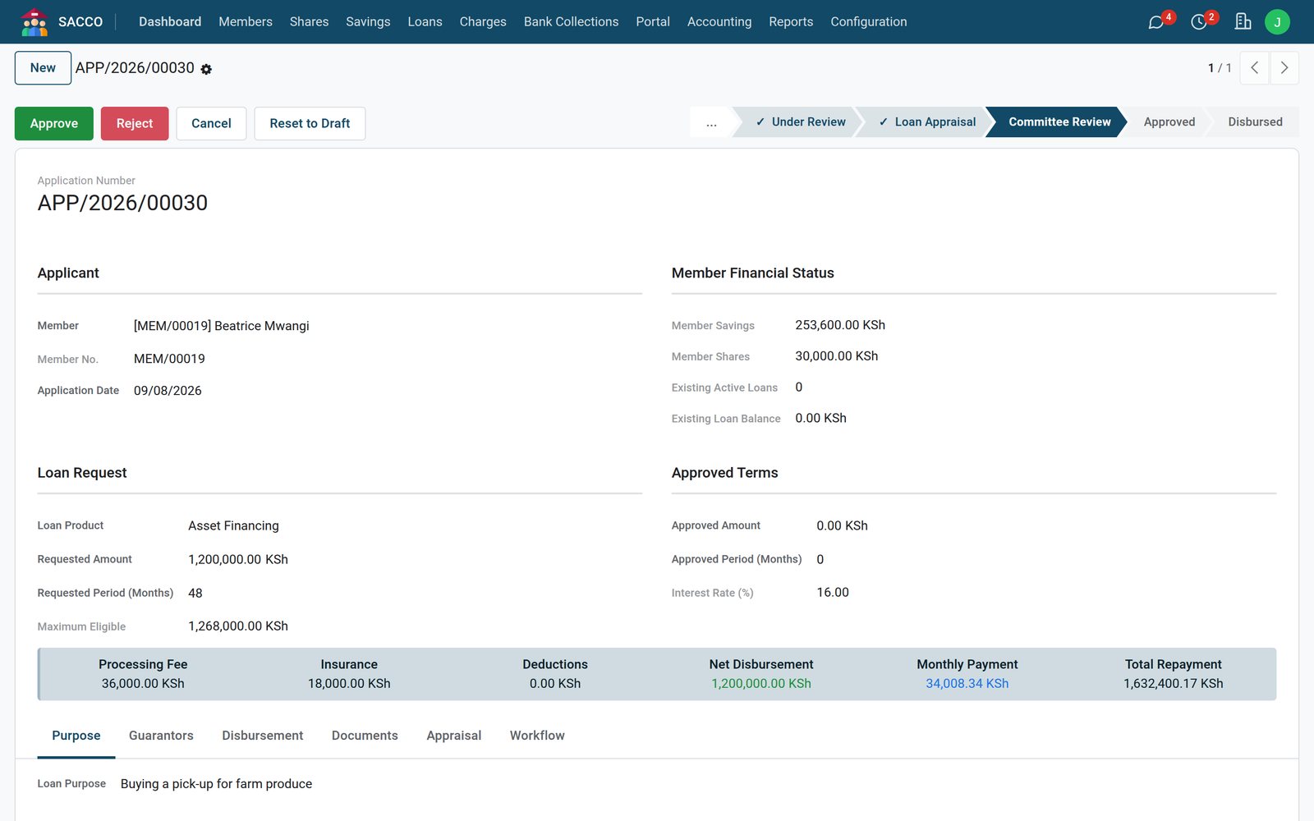Switch to the Purpose tab
The image size is (1314, 821).
pos(76,736)
